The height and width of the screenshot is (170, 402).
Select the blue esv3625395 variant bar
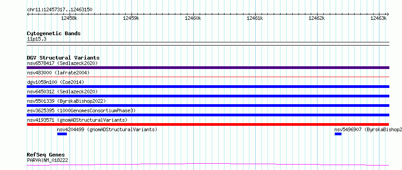[x=208, y=115]
